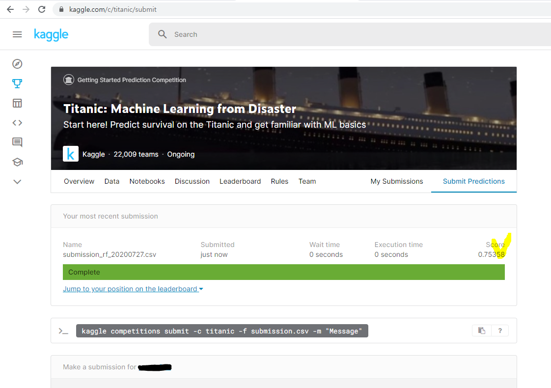
Task: Copy the API command with copy icon
Action: point(481,331)
